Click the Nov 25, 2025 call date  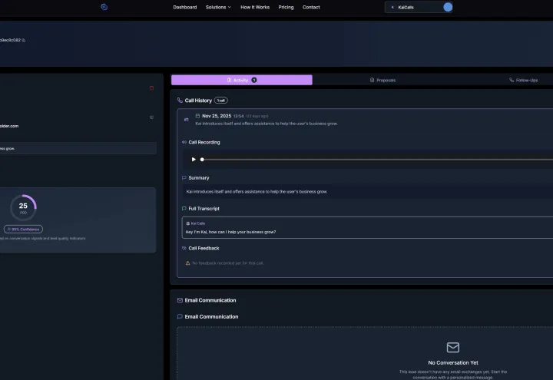click(x=217, y=116)
